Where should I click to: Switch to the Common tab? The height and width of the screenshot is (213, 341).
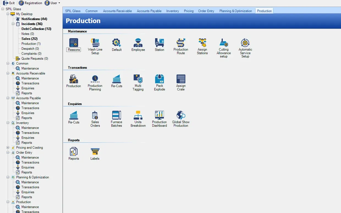click(x=92, y=11)
